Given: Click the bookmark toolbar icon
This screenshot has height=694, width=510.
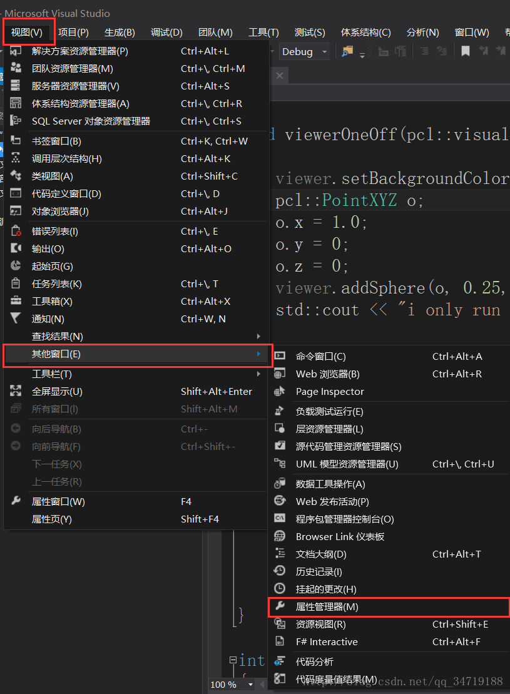Looking at the screenshot, I should coord(466,51).
